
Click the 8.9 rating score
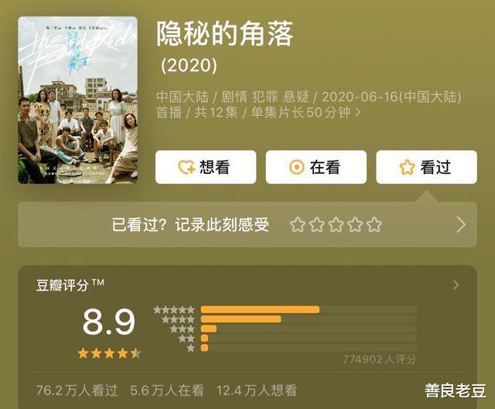[109, 322]
